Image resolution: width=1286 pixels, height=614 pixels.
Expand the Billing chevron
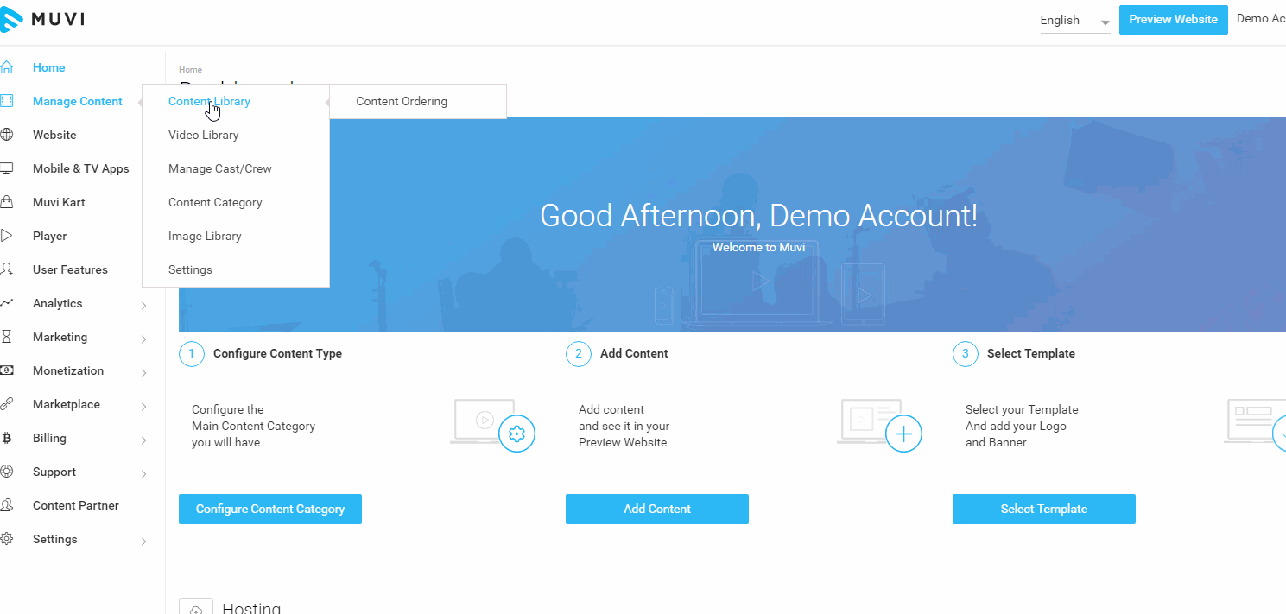144,440
